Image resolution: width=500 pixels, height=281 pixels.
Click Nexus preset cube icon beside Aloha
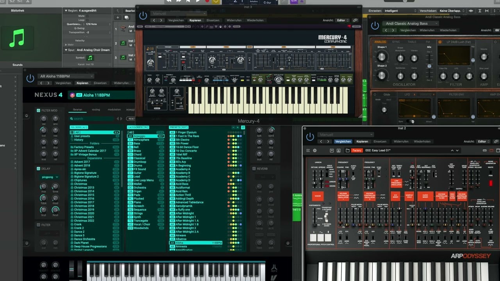(72, 95)
